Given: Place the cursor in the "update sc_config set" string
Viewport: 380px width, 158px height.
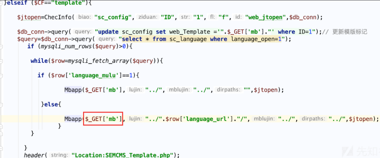Looking at the screenshot, I should click(x=131, y=32).
